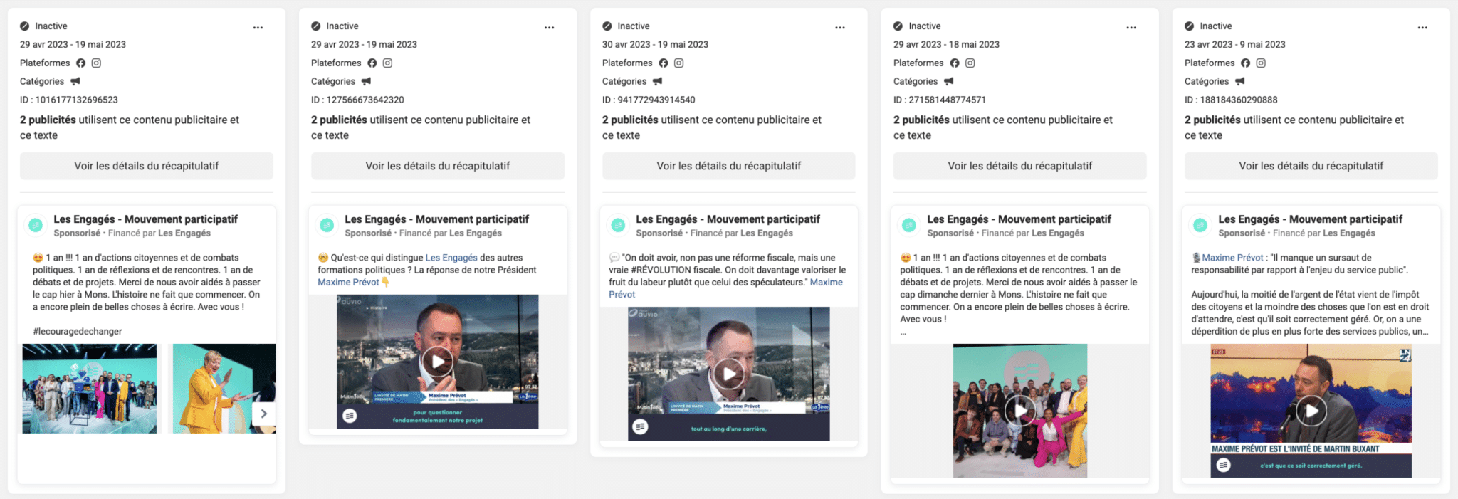Screen dimensions: 1458x499
Task: View summary details for ad 1016177132696523
Action: [x=147, y=166]
